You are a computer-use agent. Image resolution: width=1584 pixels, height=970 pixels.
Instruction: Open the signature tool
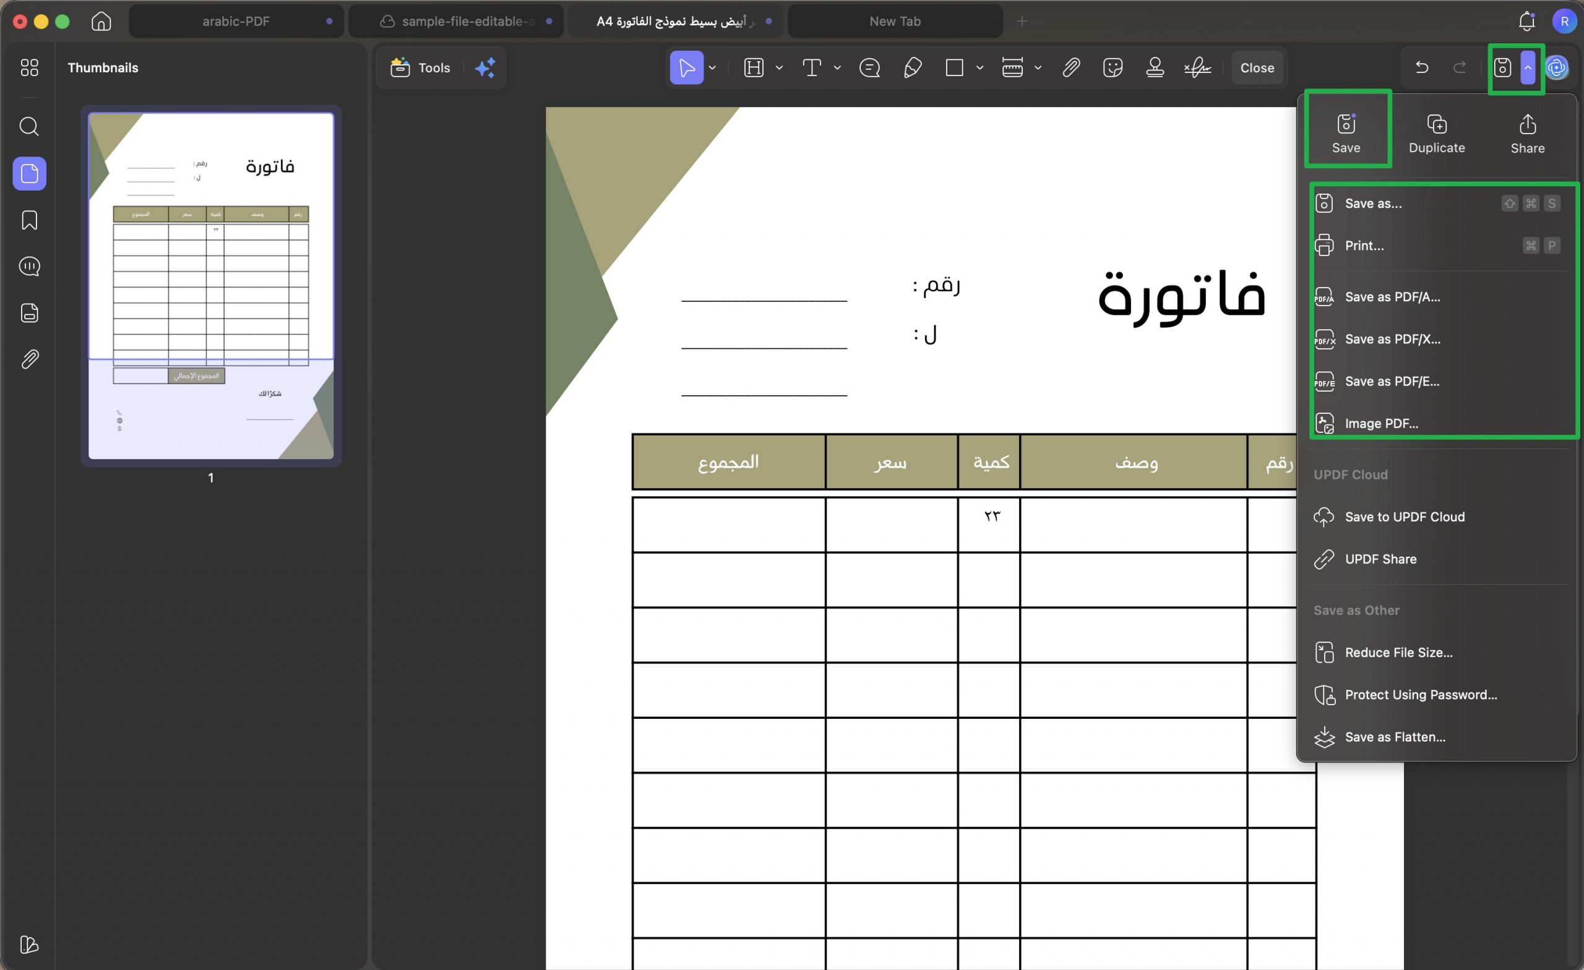click(x=1198, y=67)
